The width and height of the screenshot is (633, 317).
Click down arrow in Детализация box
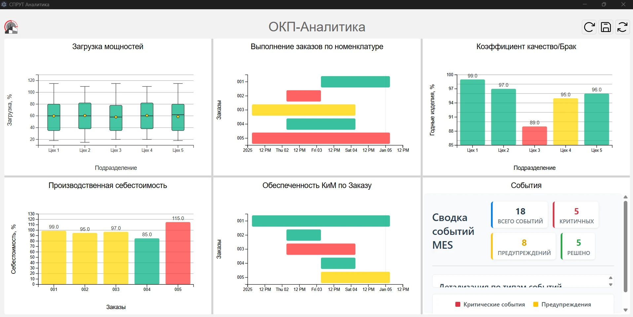click(611, 285)
